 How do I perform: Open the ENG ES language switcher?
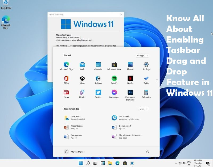point(189,163)
